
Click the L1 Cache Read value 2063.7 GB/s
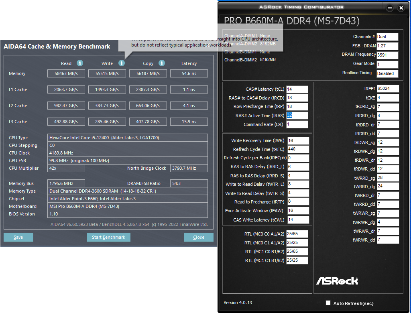pyautogui.click(x=66, y=89)
